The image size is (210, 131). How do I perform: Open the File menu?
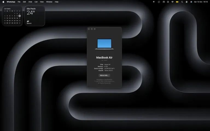coord(19,2)
